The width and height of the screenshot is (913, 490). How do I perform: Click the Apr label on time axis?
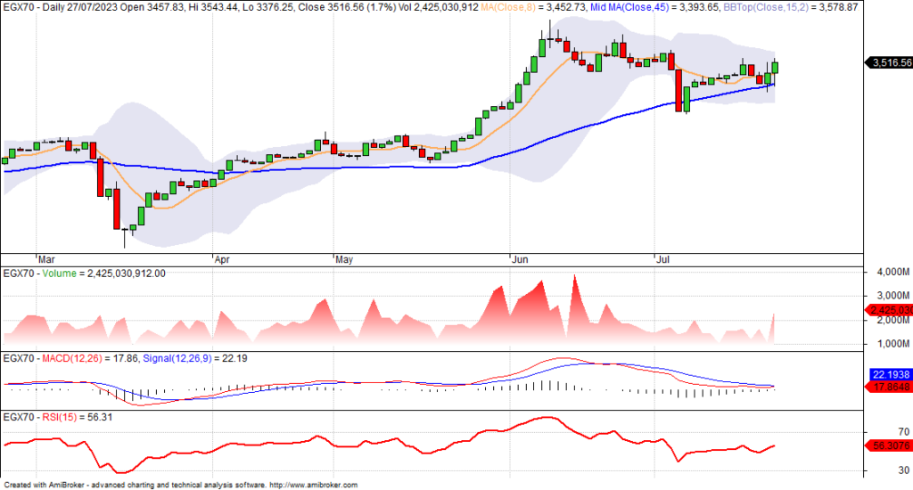(223, 261)
